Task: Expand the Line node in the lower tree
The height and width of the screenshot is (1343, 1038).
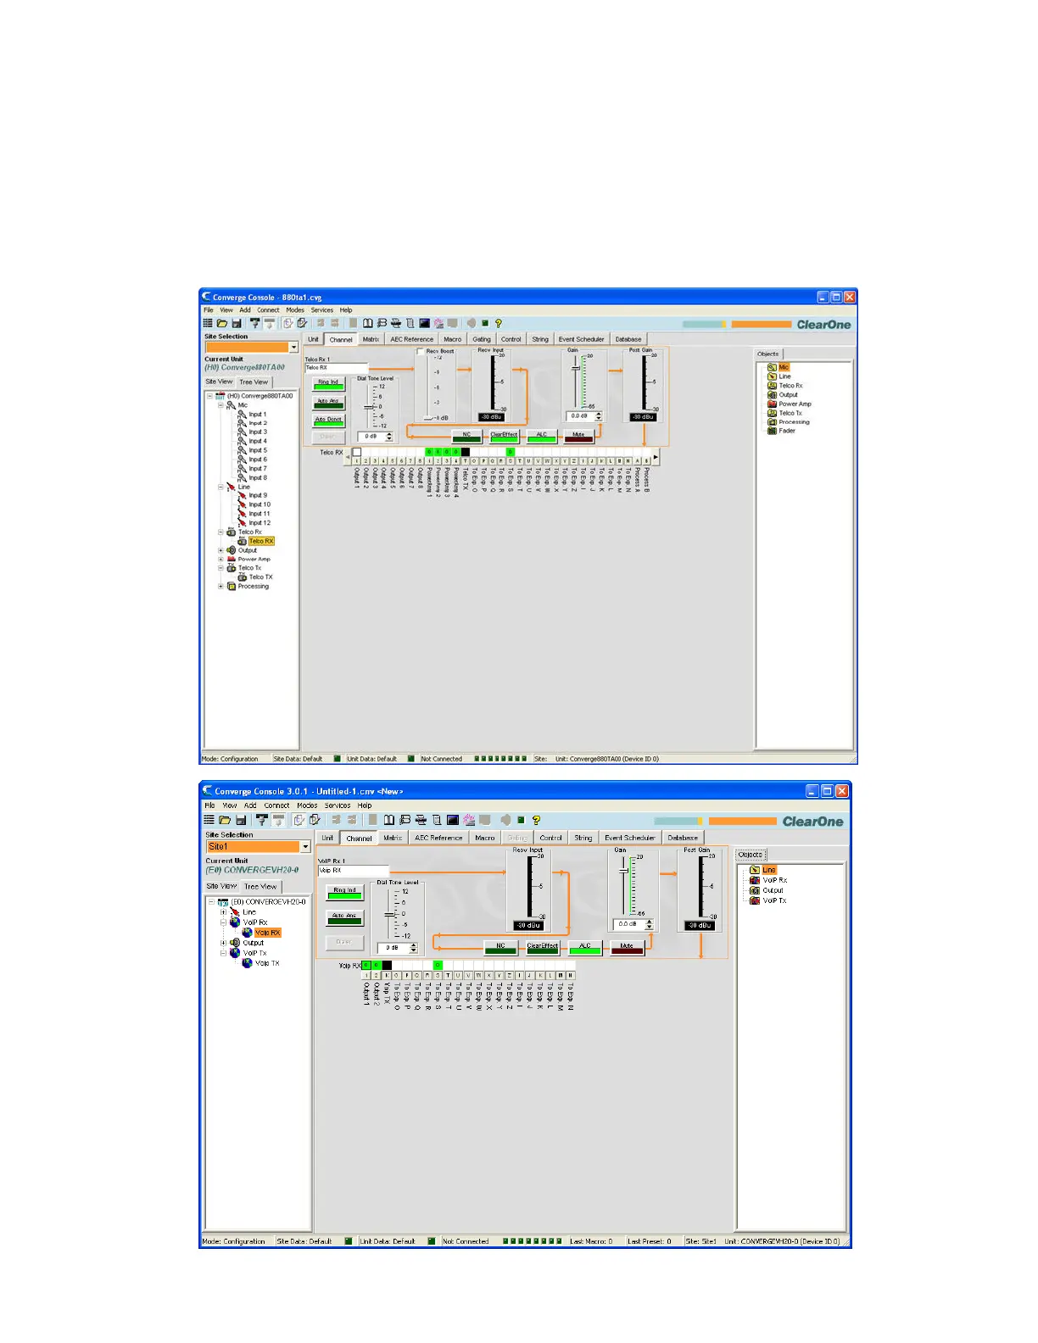Action: pos(223,912)
